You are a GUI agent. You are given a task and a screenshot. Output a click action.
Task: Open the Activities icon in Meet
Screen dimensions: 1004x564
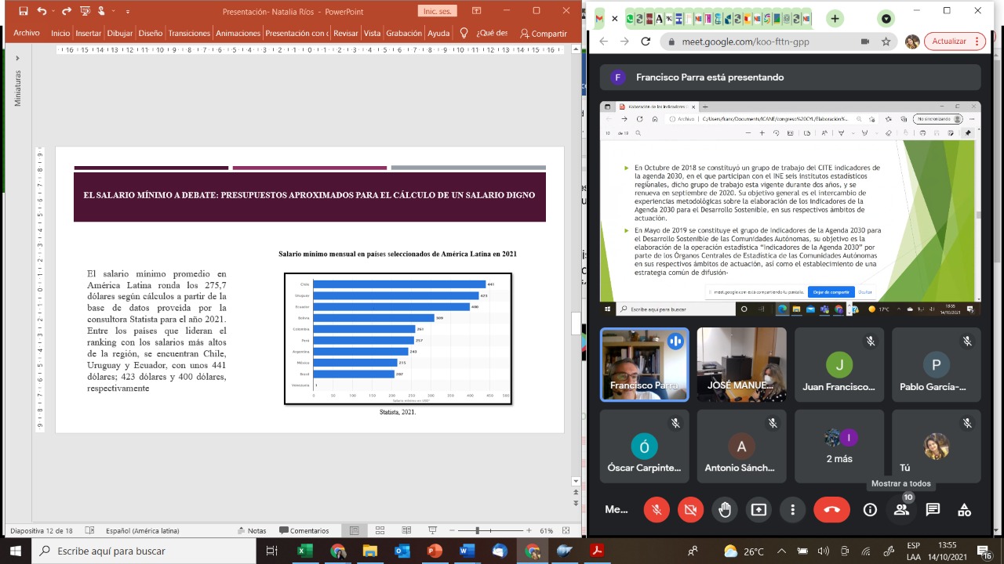pos(964,509)
